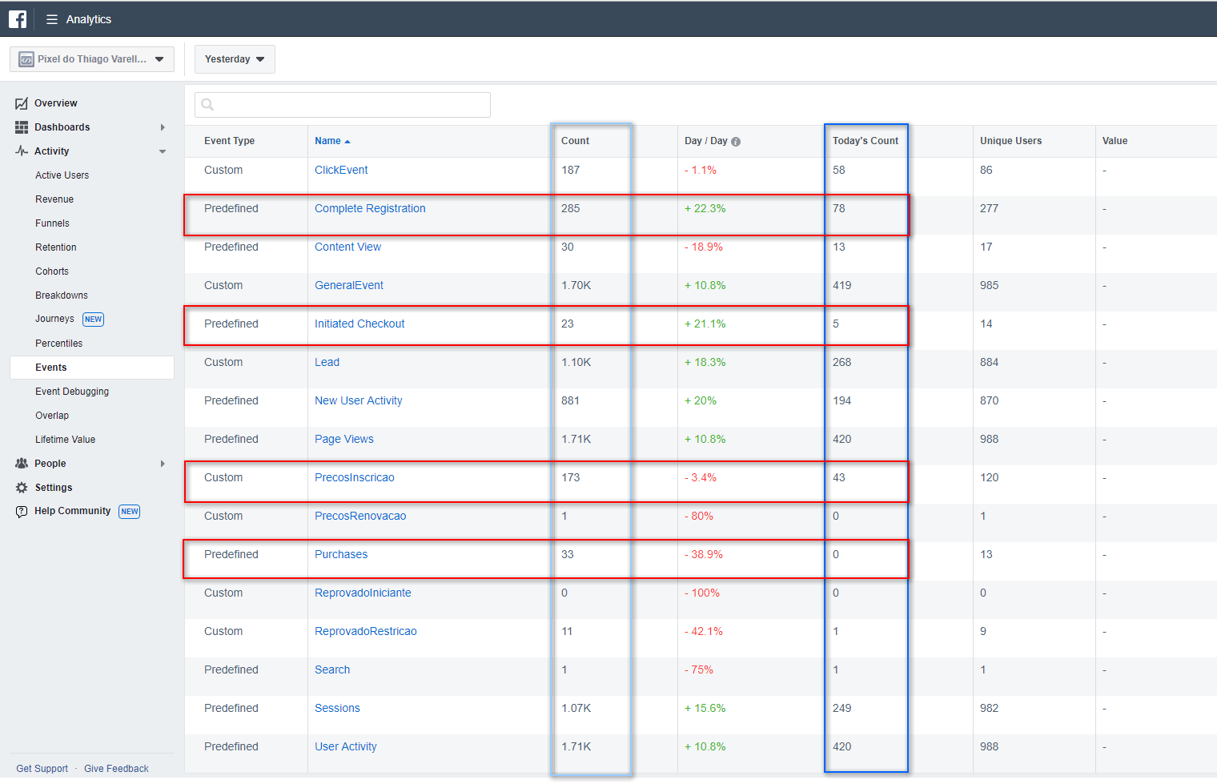Open Event Debugging from the sidebar
This screenshot has height=784, width=1217.
[72, 392]
